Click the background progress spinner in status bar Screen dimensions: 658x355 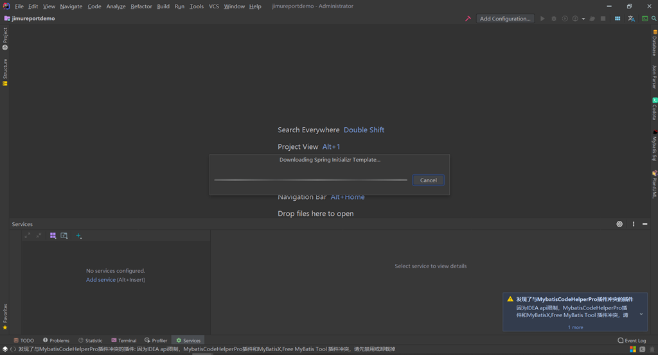coord(13,349)
